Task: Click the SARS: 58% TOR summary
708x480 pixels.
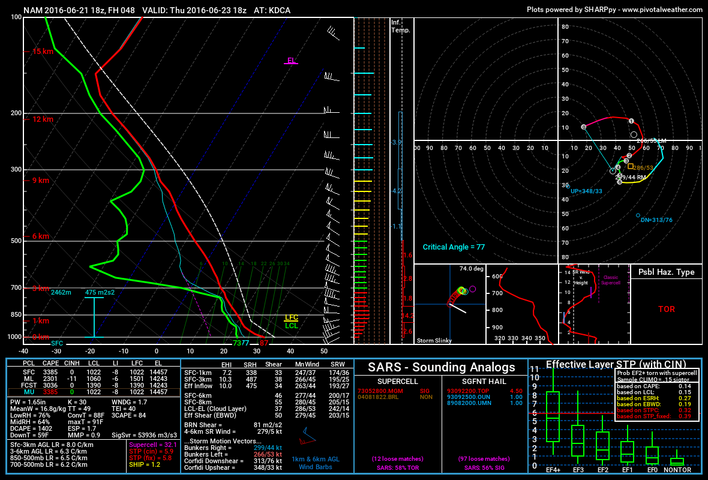Action: tap(397, 468)
